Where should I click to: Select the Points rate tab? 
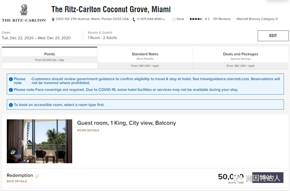tap(50, 56)
